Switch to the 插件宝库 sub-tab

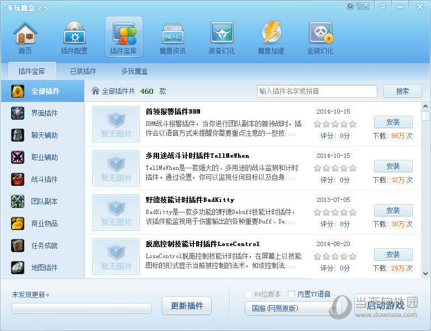point(32,71)
